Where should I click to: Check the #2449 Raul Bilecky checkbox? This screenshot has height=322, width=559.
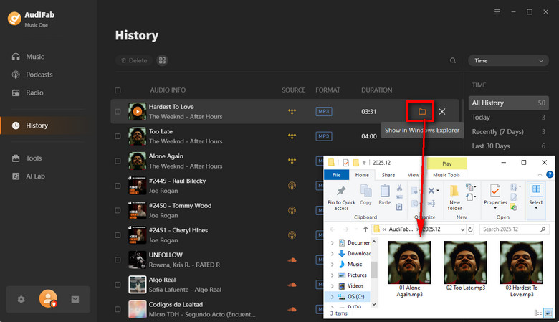pos(118,186)
